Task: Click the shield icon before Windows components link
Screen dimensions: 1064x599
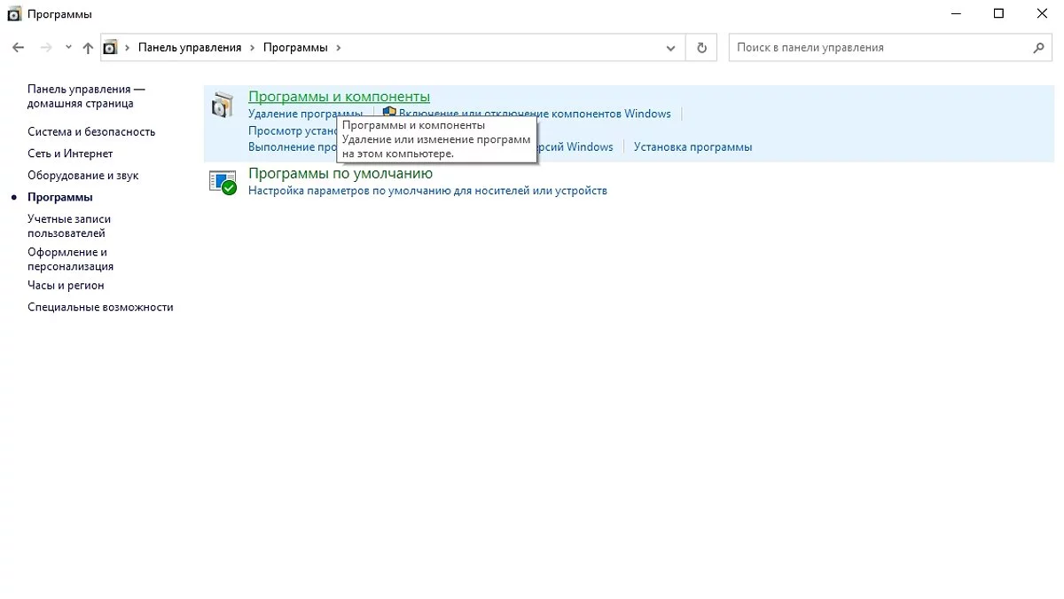Action: point(389,113)
